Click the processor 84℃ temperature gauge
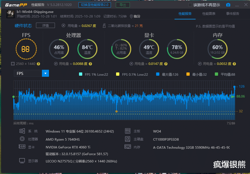 pyautogui.click(x=87, y=49)
